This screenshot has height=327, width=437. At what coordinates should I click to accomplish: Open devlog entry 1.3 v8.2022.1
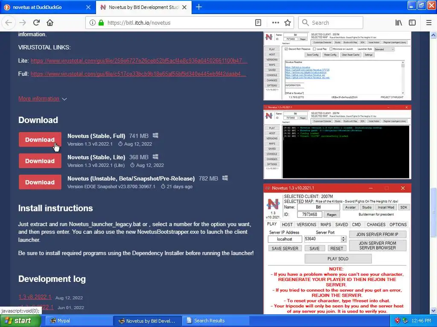35,297
